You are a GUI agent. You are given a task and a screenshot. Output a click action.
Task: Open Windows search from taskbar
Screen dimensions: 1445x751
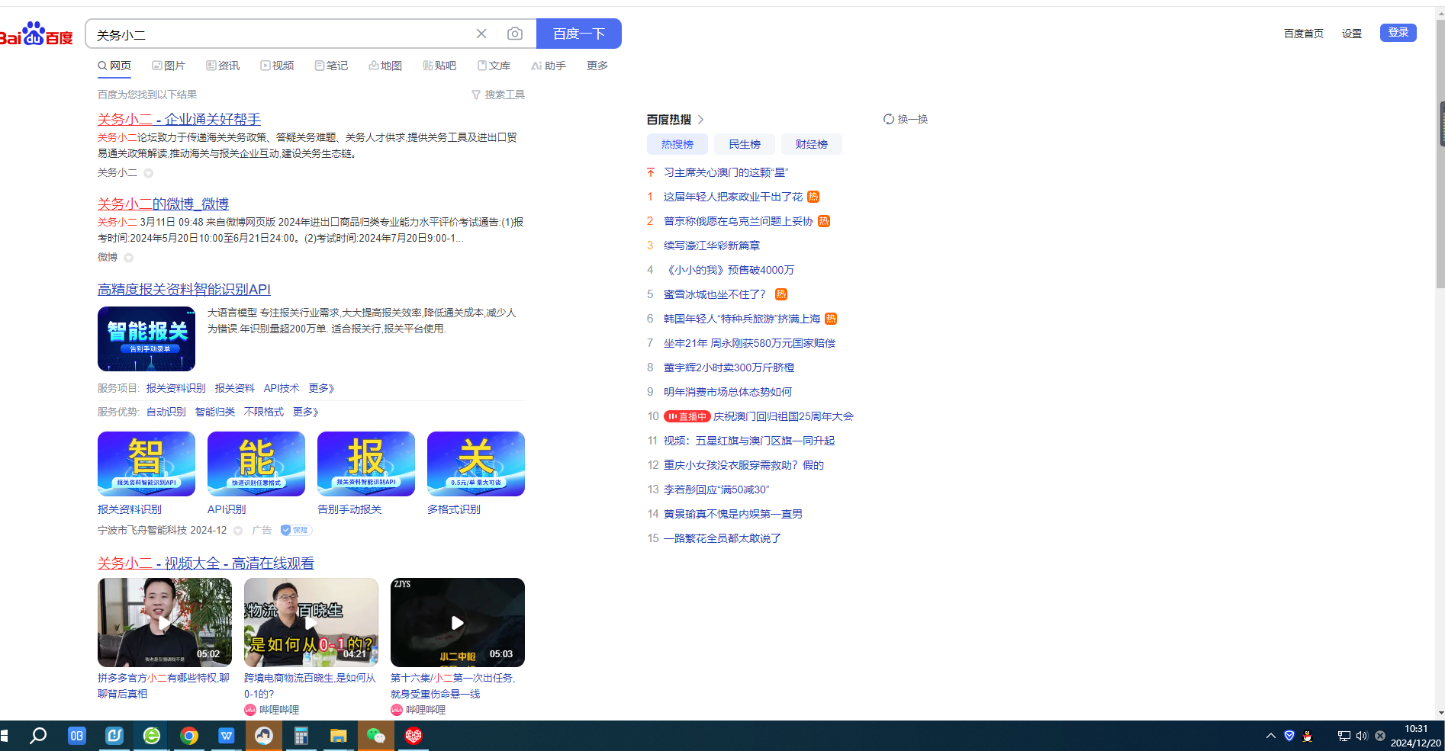(38, 736)
